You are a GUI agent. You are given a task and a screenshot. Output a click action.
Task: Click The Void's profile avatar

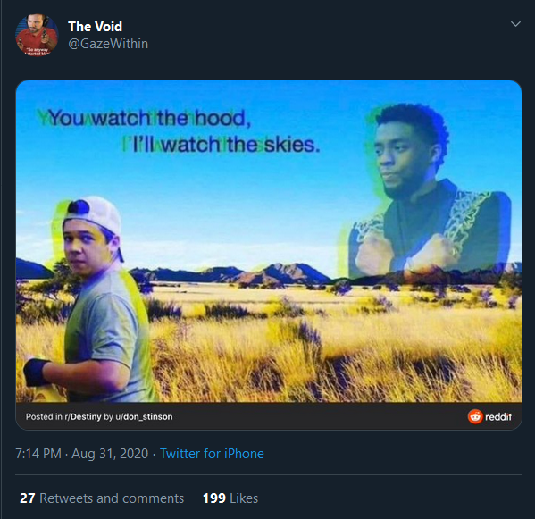click(x=37, y=35)
